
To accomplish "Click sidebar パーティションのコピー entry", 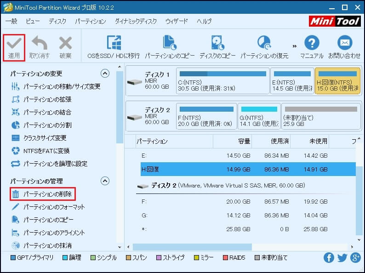I will [x=42, y=220].
